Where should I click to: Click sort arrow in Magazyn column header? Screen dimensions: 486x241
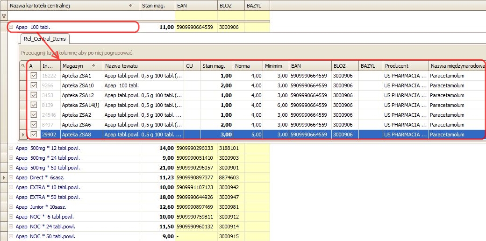pyautogui.click(x=94, y=66)
